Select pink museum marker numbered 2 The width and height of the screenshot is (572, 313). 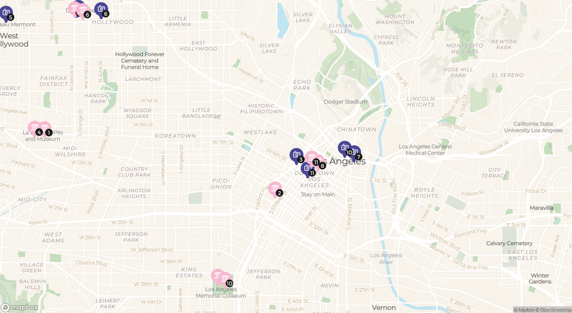click(x=275, y=189)
